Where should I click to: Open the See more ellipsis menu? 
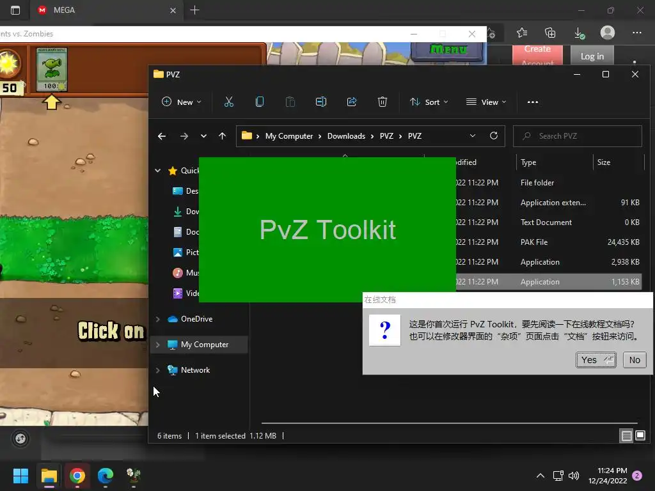pos(533,102)
